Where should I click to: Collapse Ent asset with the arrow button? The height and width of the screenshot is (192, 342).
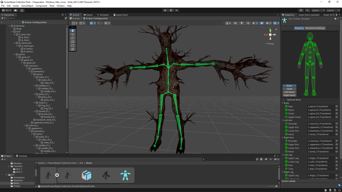click(57, 175)
